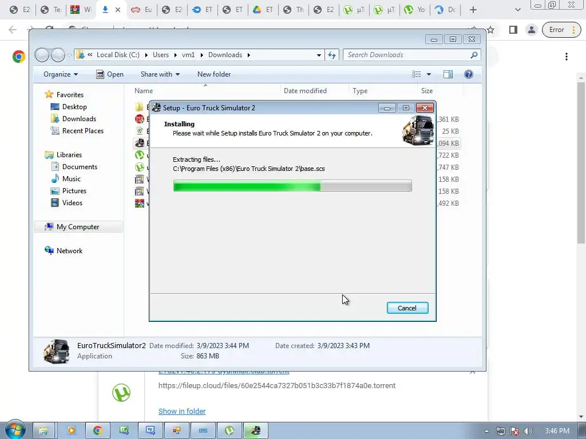Close the active Chrome downloads tab
The width and height of the screenshot is (586, 439).
point(118,10)
